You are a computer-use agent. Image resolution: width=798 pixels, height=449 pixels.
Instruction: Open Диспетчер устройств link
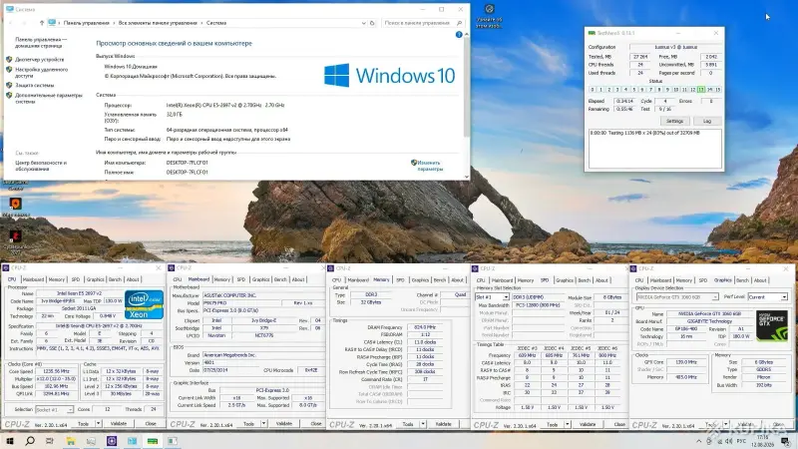(x=40, y=60)
